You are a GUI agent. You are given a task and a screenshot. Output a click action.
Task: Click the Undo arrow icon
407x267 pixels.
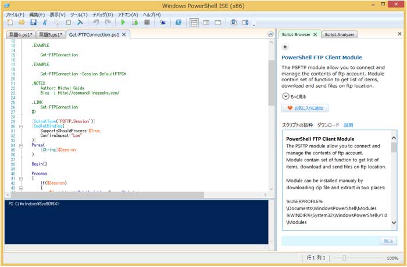[96, 22]
